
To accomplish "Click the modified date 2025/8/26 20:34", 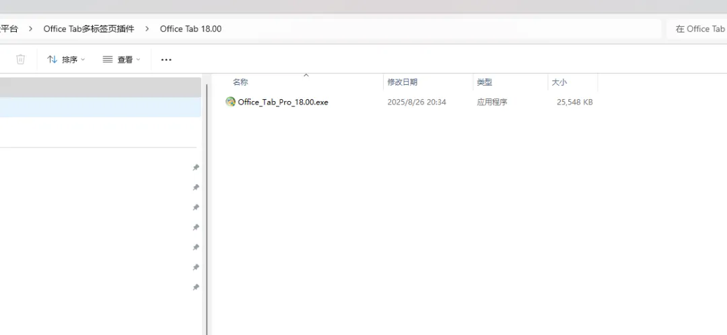I will click(417, 102).
